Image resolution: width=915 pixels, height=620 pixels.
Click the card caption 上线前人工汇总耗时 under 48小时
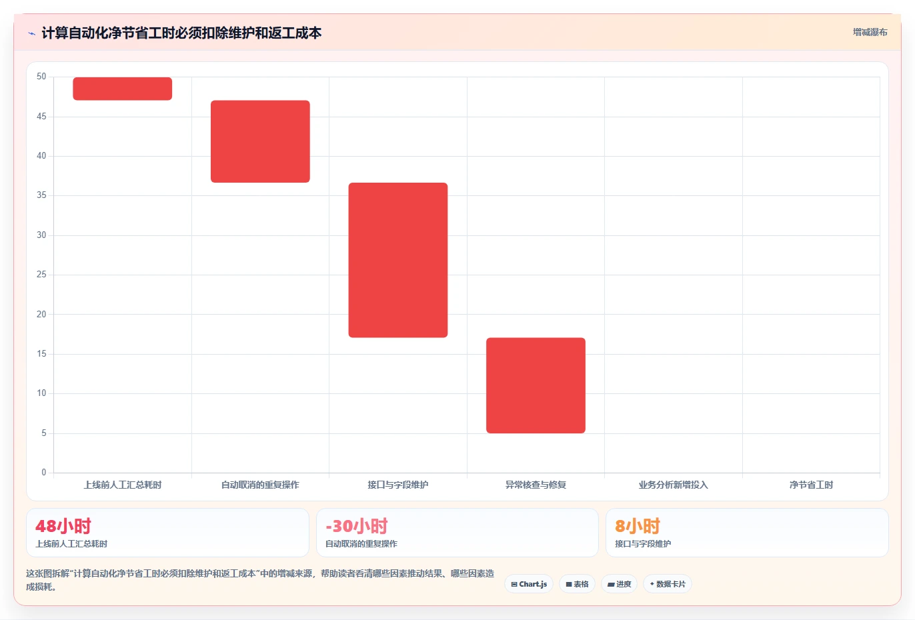tap(71, 544)
